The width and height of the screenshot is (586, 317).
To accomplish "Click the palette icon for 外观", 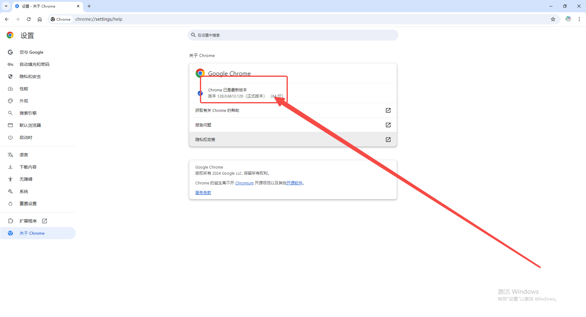I will (x=10, y=101).
